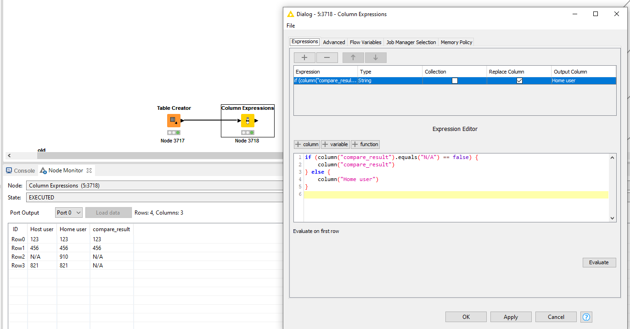
Task: Move expression down with arrow icon
Action: click(375, 57)
